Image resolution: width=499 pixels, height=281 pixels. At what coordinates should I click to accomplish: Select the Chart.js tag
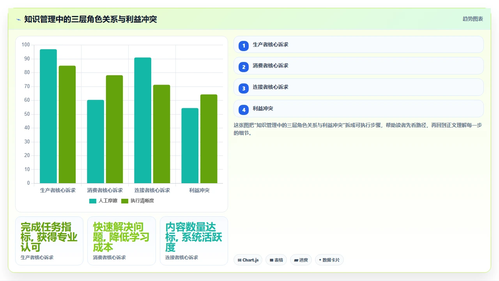(x=248, y=260)
